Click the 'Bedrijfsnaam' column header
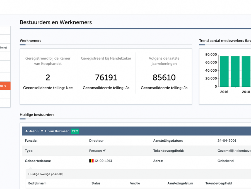 click(x=37, y=183)
